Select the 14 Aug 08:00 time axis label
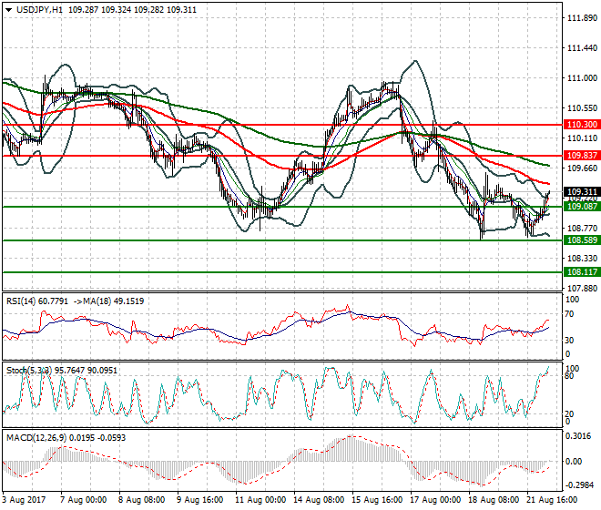 pos(319,500)
